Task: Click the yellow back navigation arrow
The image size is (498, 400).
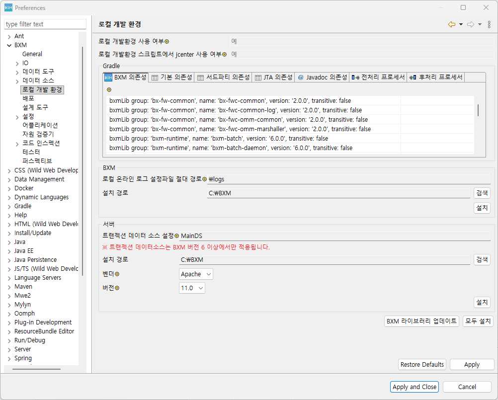Action: pos(451,24)
